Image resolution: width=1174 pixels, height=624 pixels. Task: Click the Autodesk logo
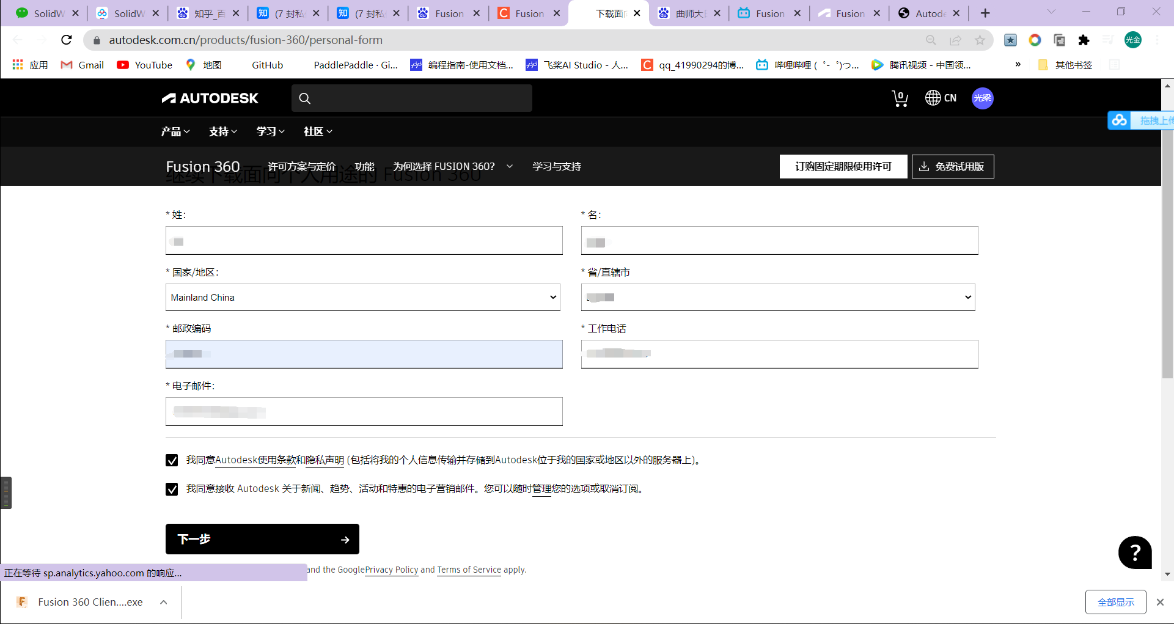click(210, 98)
